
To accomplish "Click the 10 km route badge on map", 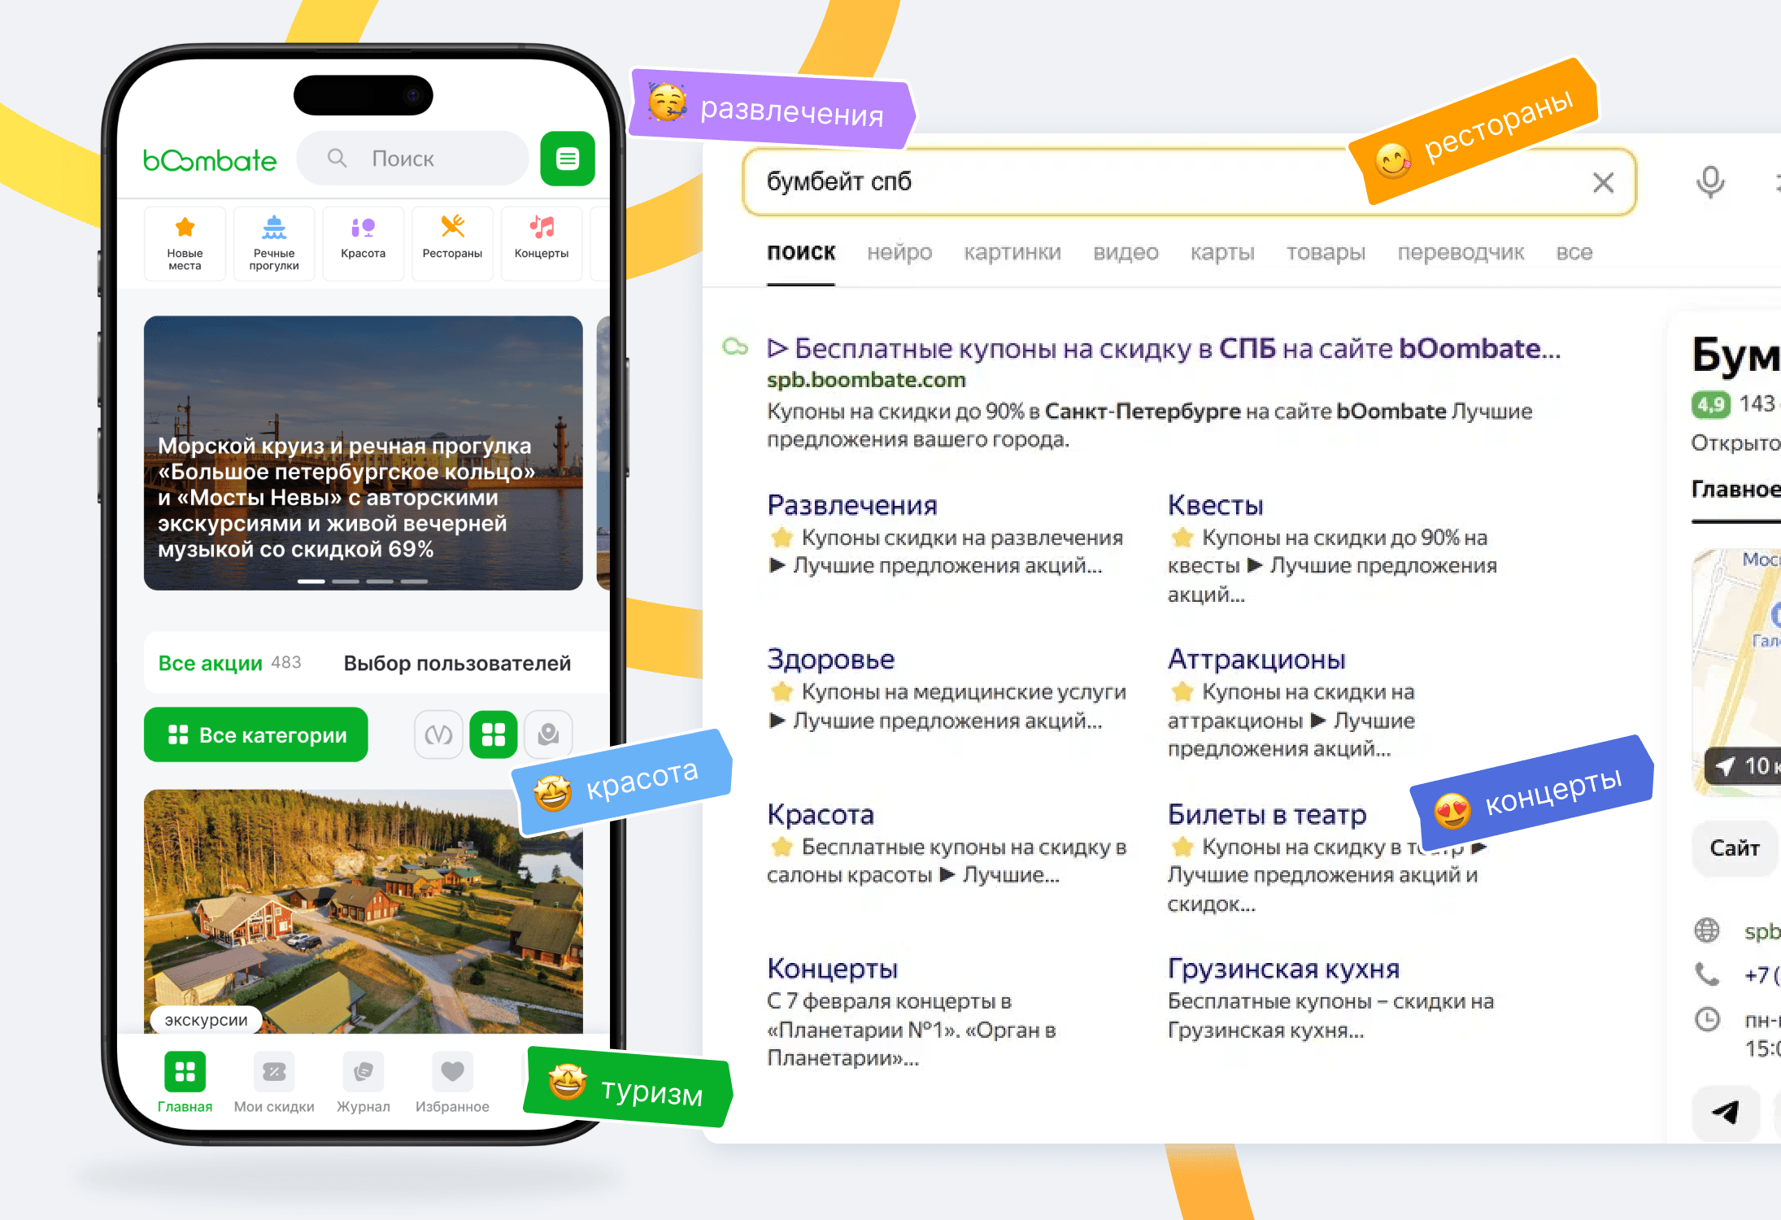I will pos(1743,766).
